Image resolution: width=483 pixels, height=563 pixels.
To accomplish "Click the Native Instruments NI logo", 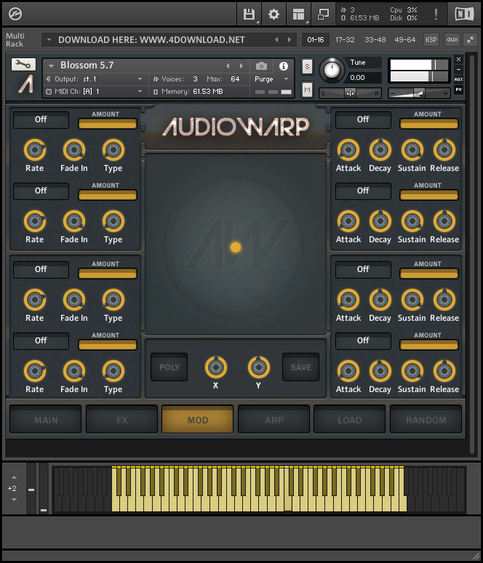I will tap(464, 15).
